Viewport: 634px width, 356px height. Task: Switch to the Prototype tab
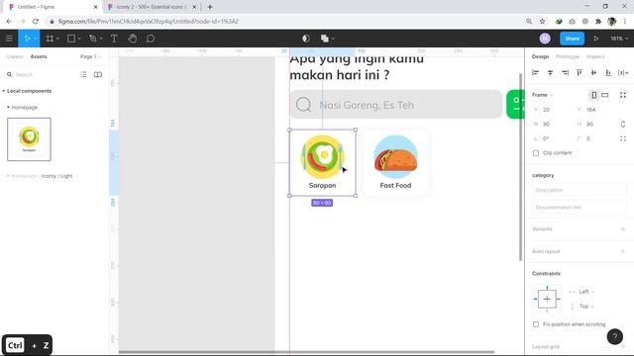click(x=568, y=57)
